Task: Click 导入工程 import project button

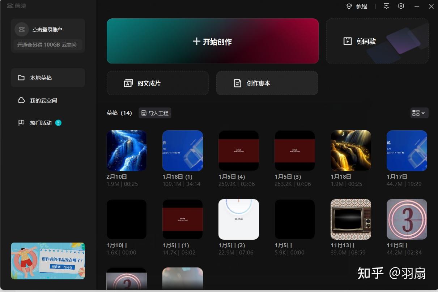Action: pyautogui.click(x=155, y=113)
